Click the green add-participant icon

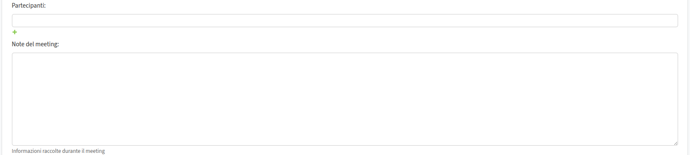pos(14,32)
